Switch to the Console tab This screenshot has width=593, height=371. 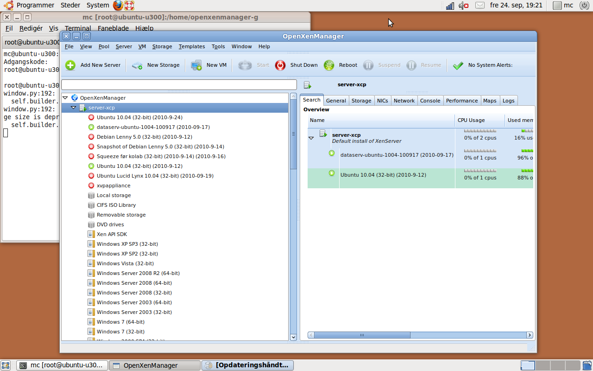tap(430, 101)
